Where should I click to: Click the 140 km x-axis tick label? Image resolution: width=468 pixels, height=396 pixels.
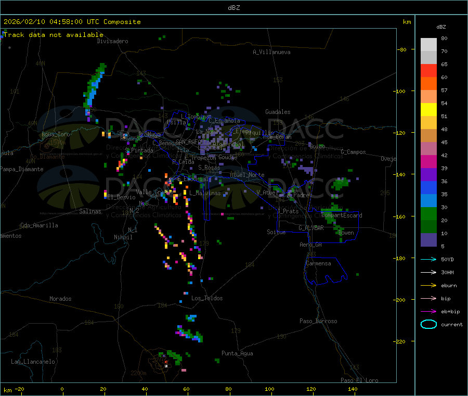click(353, 389)
